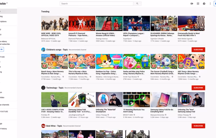Subscribe to Technology - Topic
This screenshot has width=216, height=138.
point(198,88)
